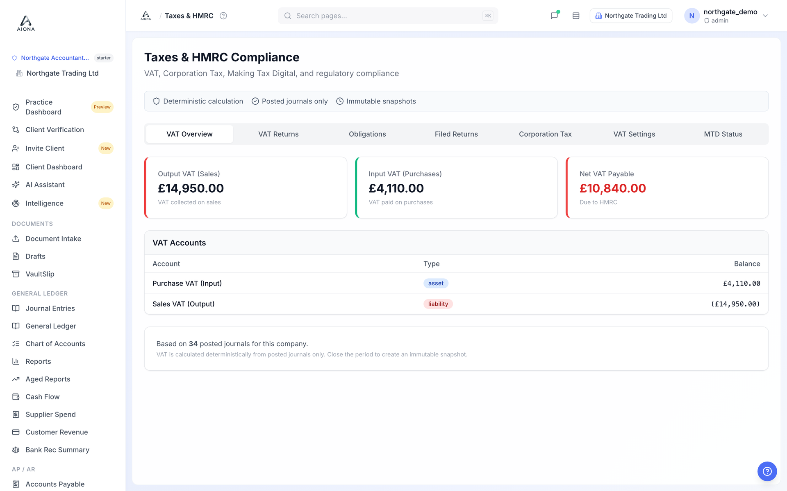This screenshot has width=787, height=491.
Task: Click the Purchase VAT (Input) row
Action: coord(456,283)
